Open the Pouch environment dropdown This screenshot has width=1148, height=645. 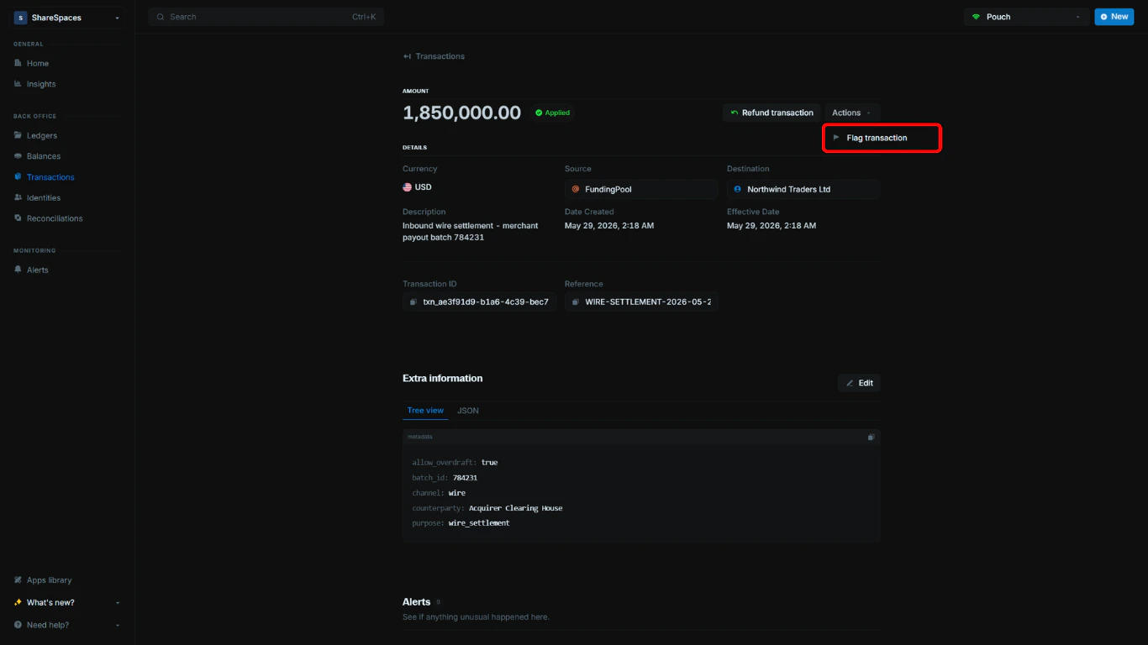tap(1026, 17)
